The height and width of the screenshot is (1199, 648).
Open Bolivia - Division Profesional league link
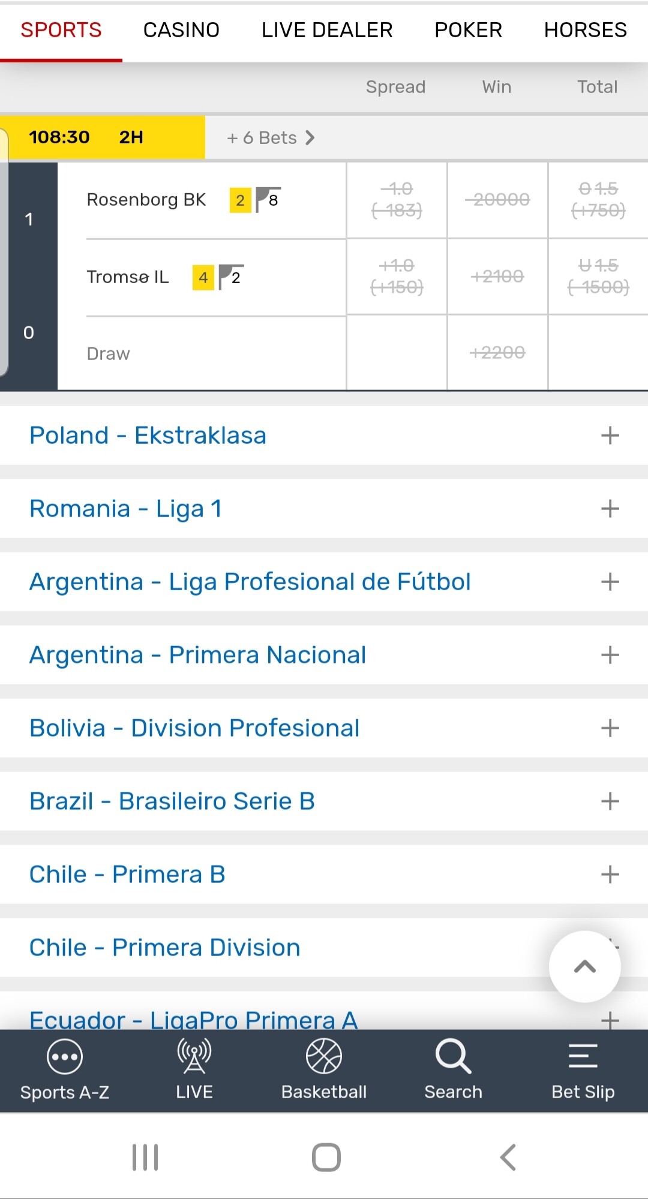(194, 728)
